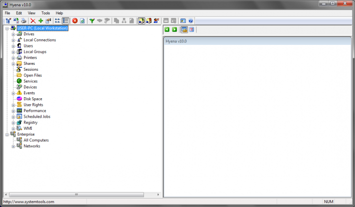Image resolution: width=355 pixels, height=207 pixels.
Task: Expand the Drives tree node
Action: (x=13, y=34)
